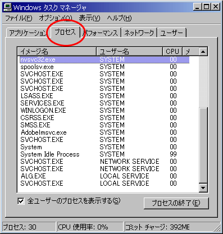
Task: Select the SMSS.EXE process
Action: (x=35, y=125)
